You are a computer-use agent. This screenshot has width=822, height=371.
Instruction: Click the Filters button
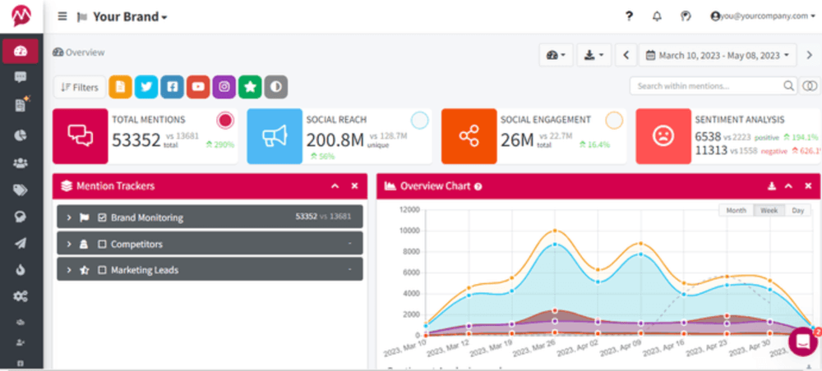point(80,87)
